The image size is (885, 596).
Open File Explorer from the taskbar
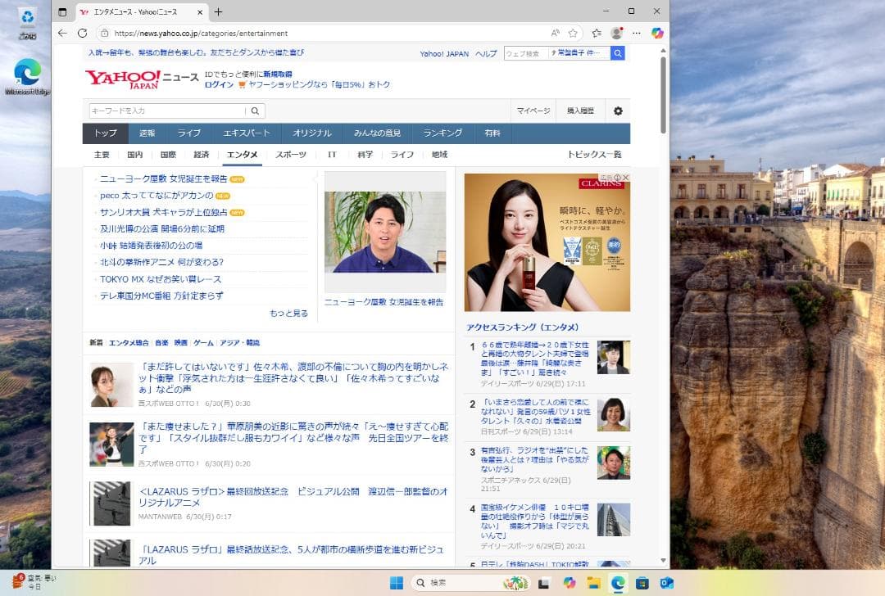coord(594,583)
